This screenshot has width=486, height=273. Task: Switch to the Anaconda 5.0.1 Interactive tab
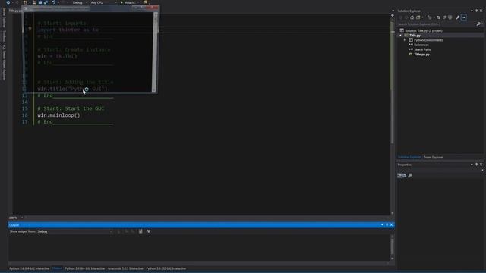(x=125, y=268)
